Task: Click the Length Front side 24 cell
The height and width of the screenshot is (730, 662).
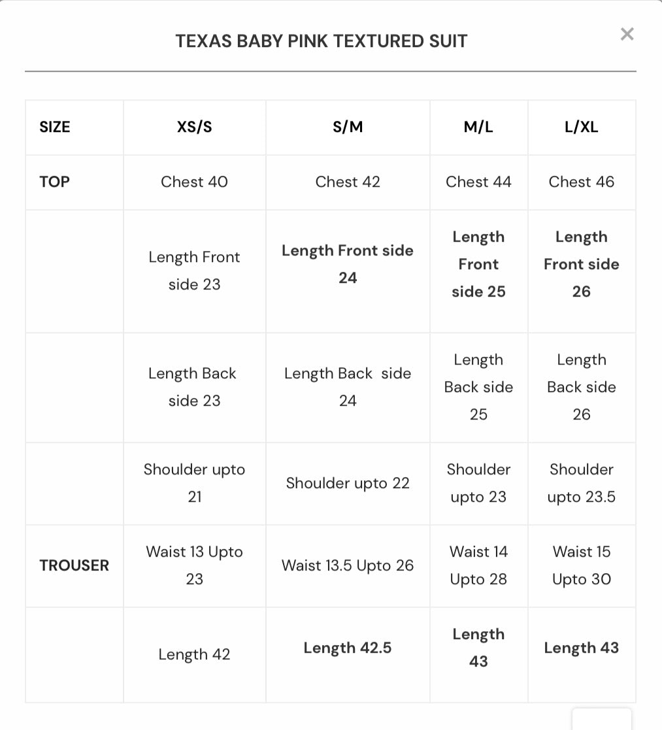Action: click(347, 264)
